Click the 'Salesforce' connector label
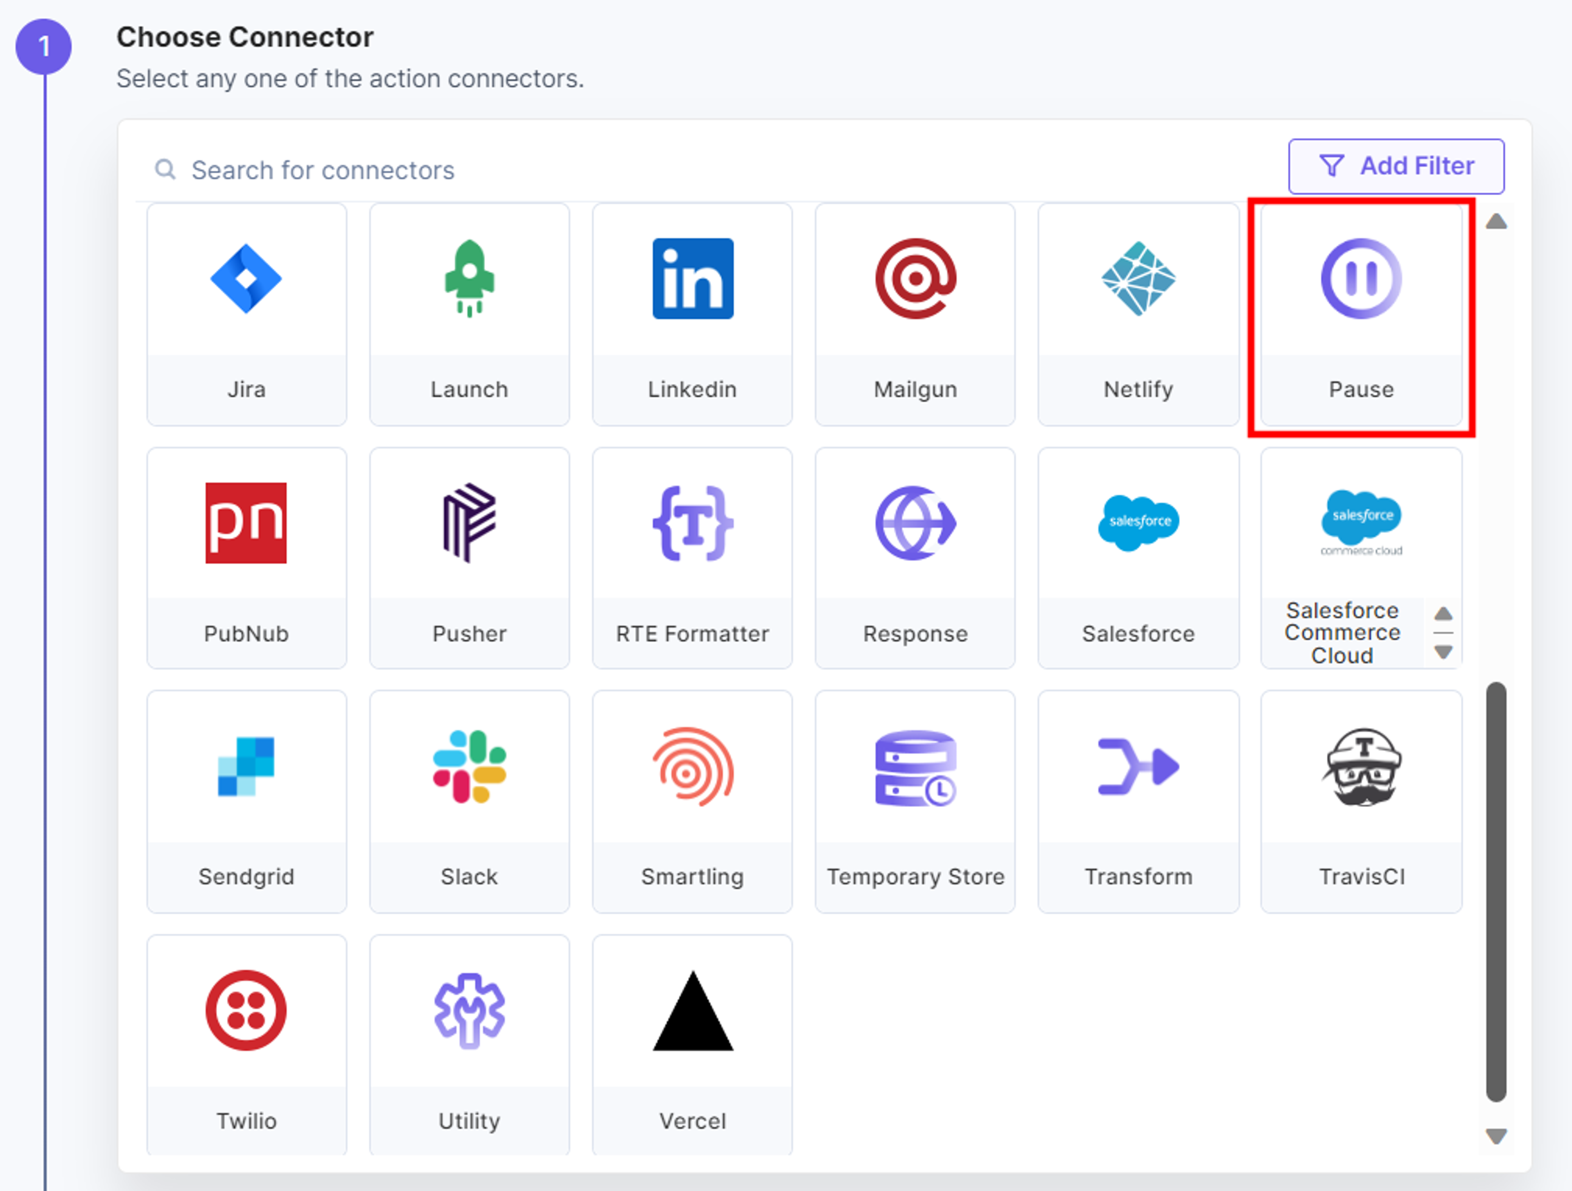Screen dimensions: 1572x1191 tap(1138, 633)
